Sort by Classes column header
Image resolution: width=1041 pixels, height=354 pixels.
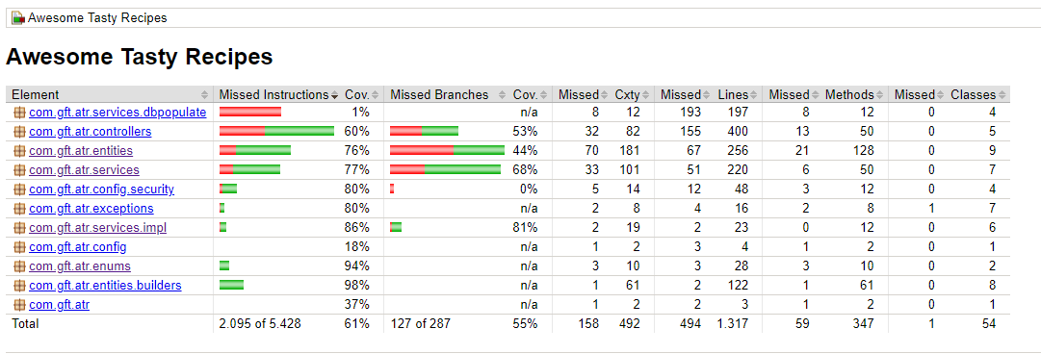click(x=978, y=95)
